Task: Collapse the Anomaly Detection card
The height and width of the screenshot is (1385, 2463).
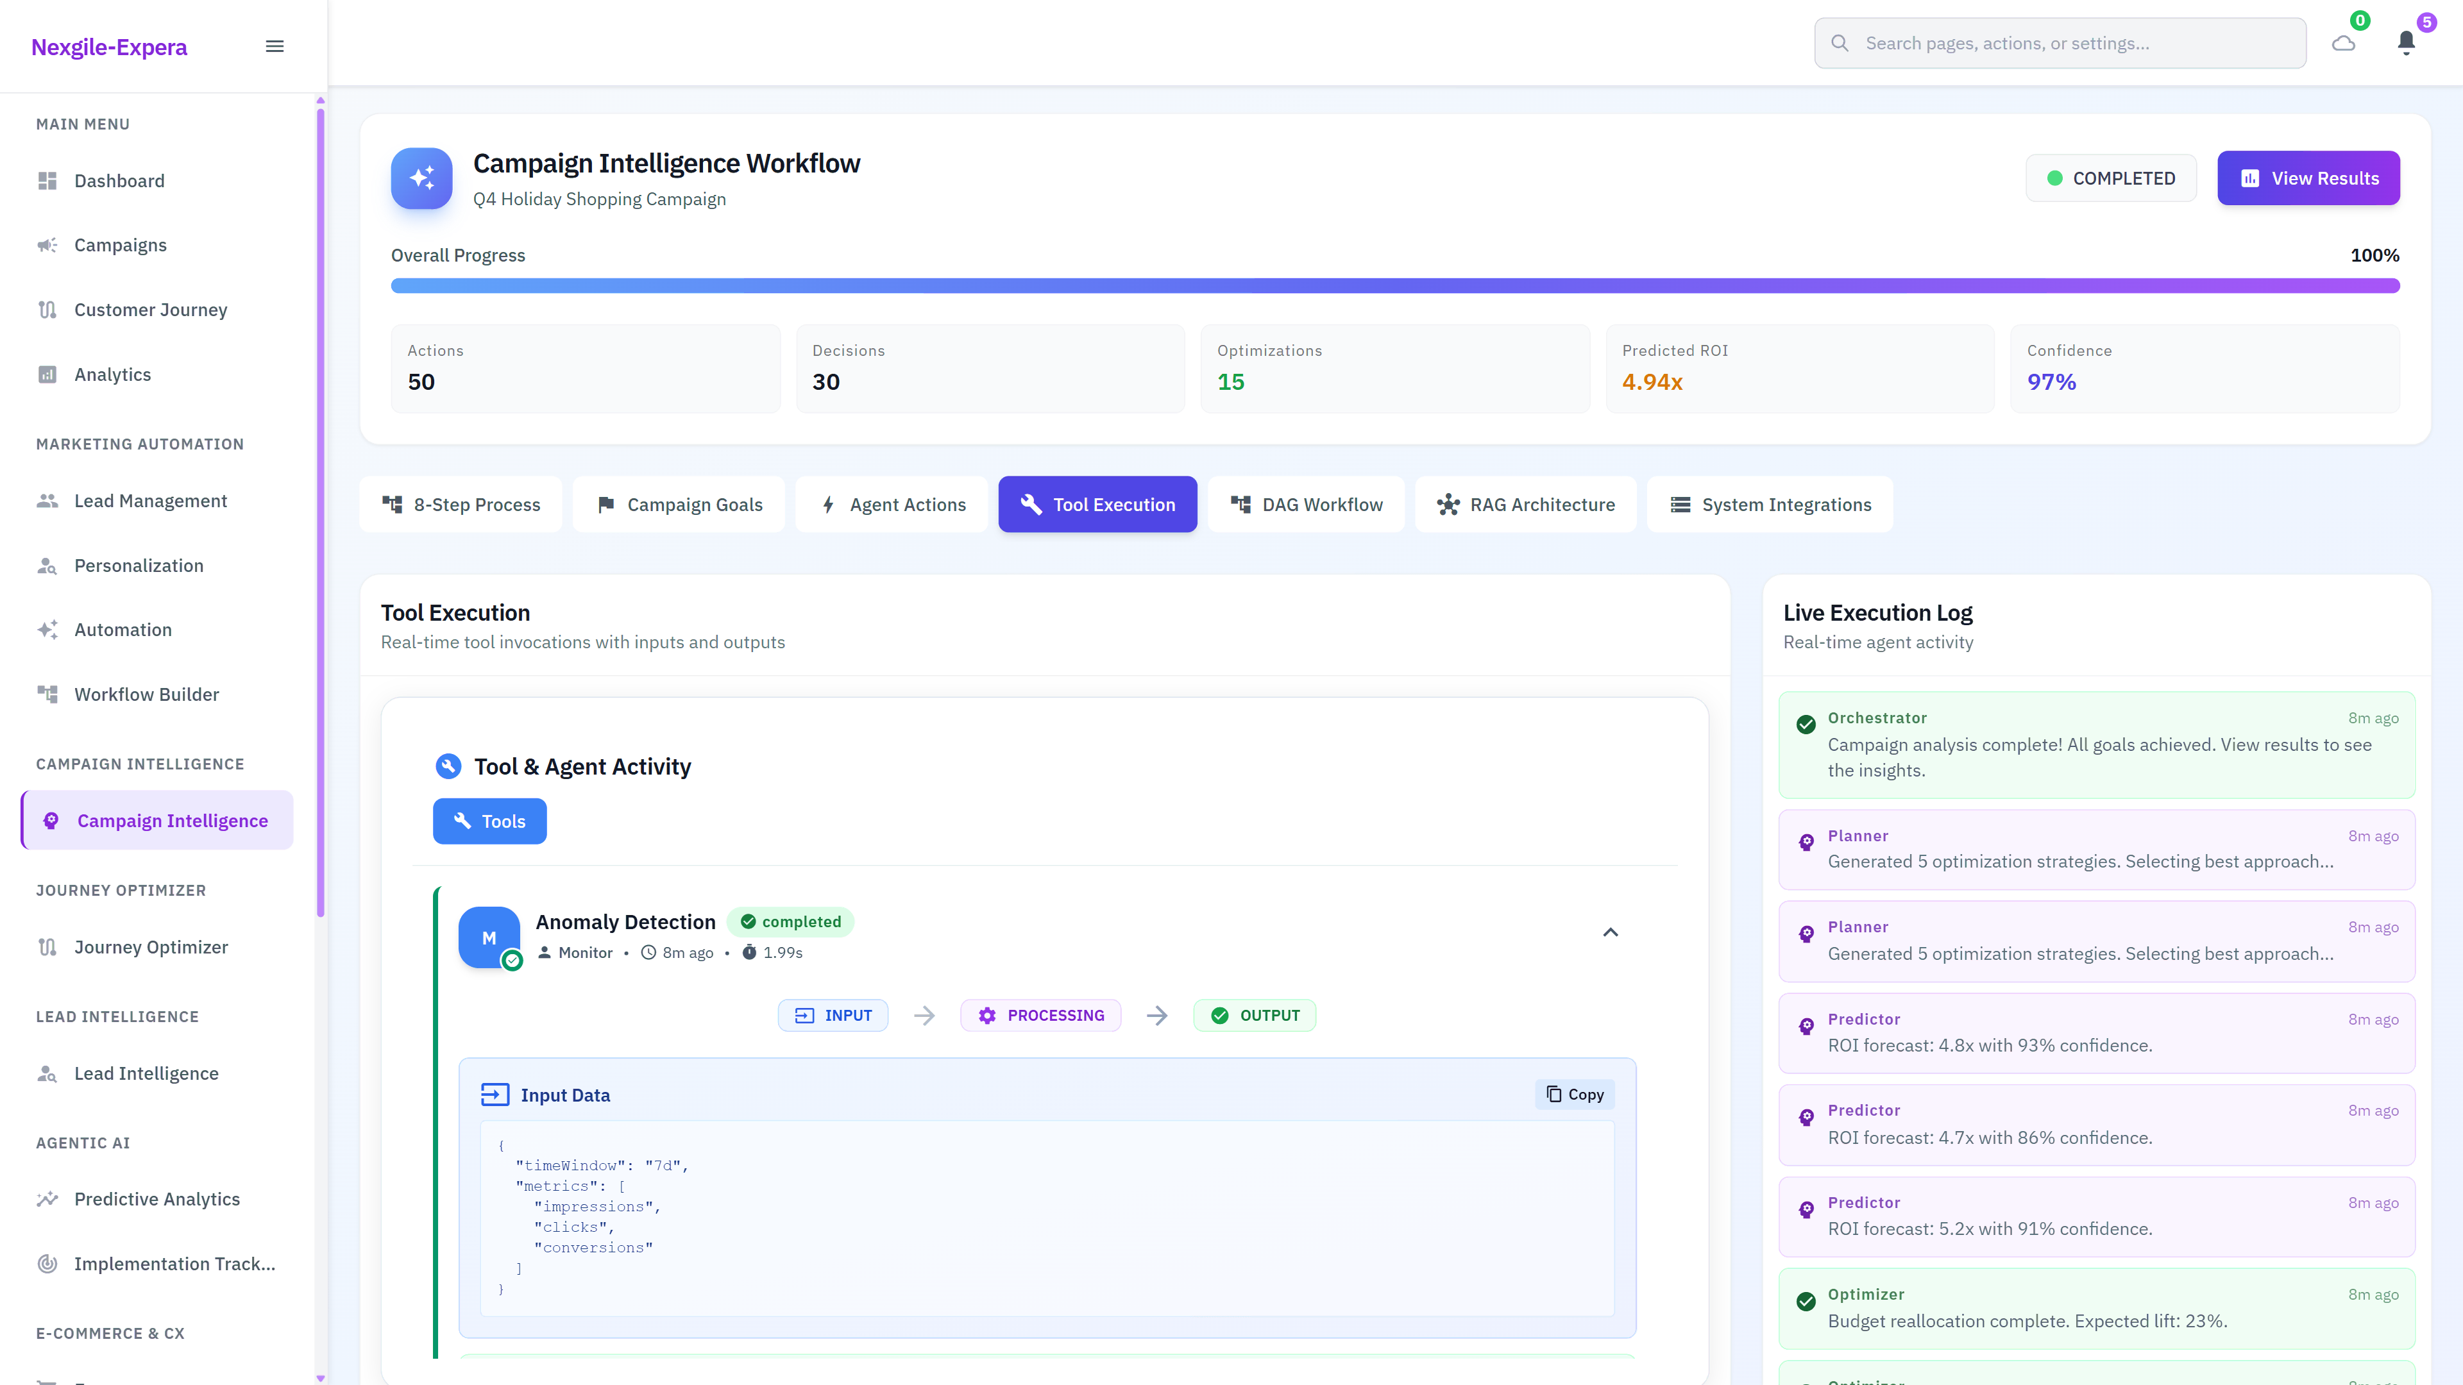Action: tap(1610, 932)
